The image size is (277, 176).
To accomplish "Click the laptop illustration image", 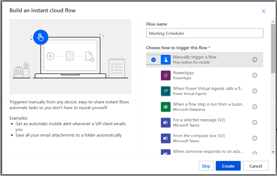I will 70,56.
